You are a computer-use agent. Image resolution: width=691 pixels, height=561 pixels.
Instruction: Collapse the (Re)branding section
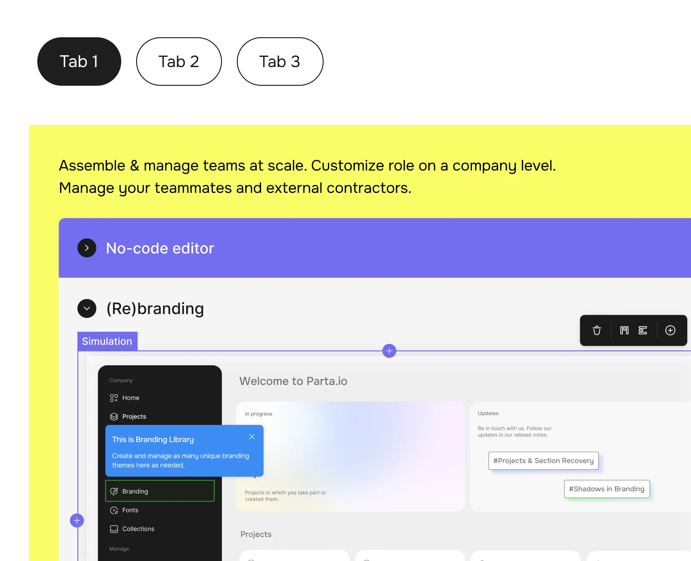[x=87, y=308]
